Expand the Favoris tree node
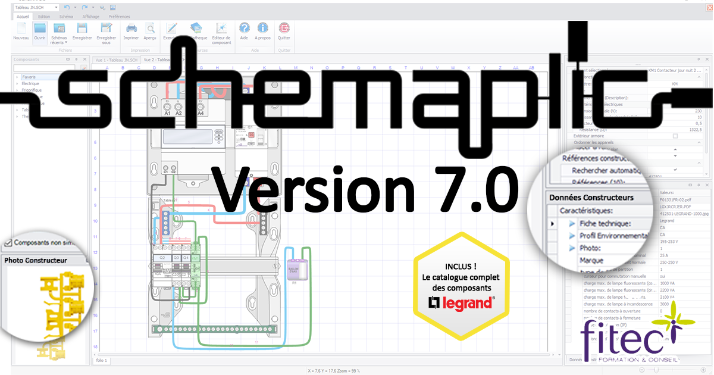 point(18,77)
